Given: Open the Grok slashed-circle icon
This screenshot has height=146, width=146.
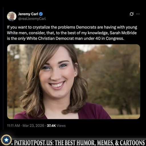Looking at the screenshot, I should coord(132,14).
